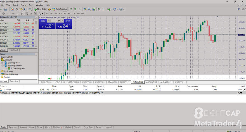Open the arrows objects dropdown
This screenshot has width=246, height=132.
pyautogui.click(x=41, y=14)
